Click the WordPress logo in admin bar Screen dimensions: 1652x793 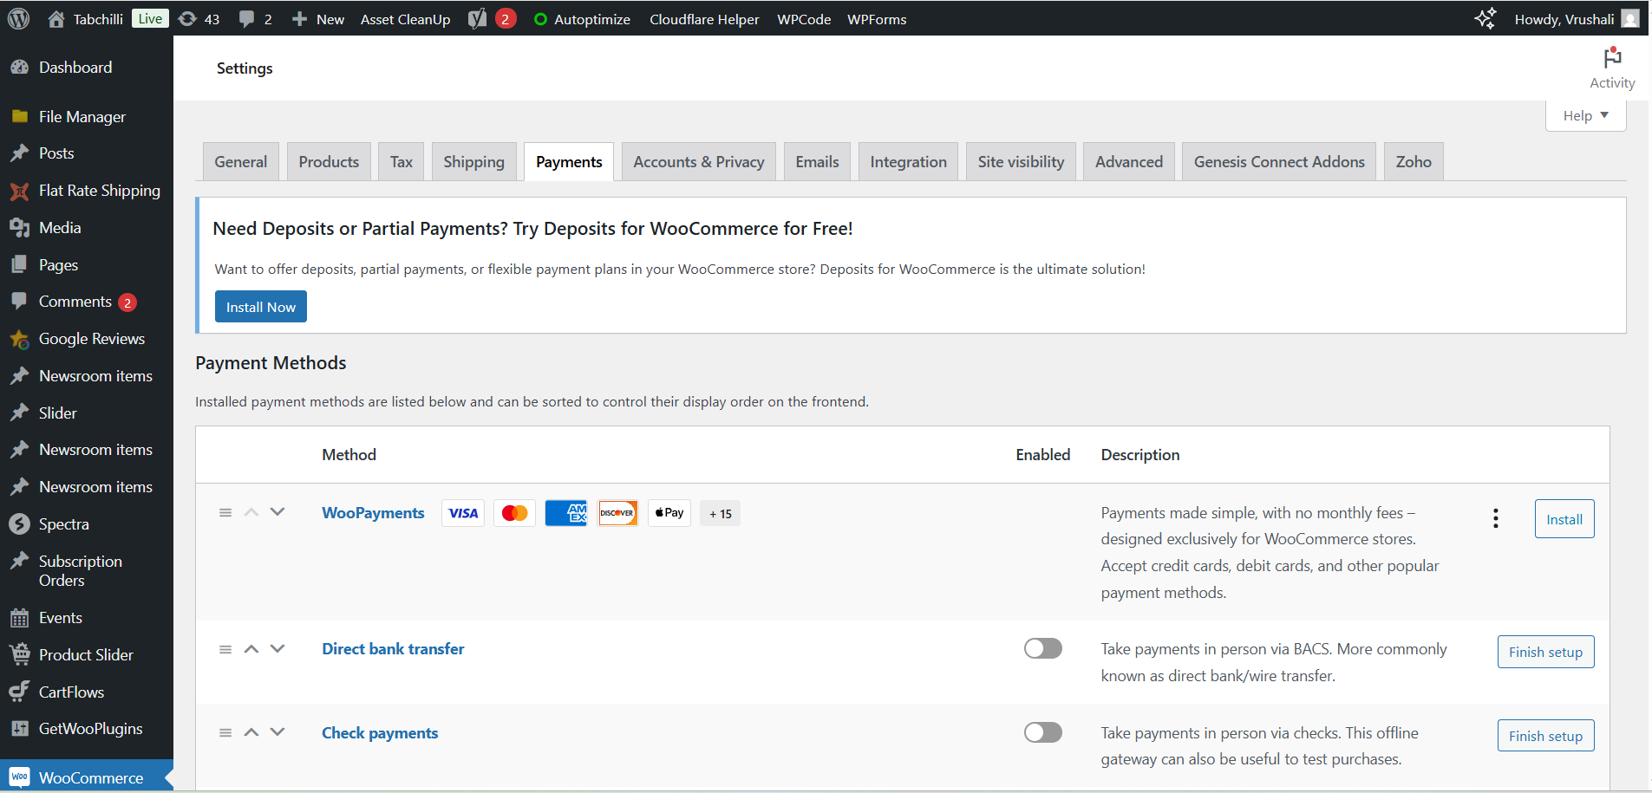tap(18, 19)
